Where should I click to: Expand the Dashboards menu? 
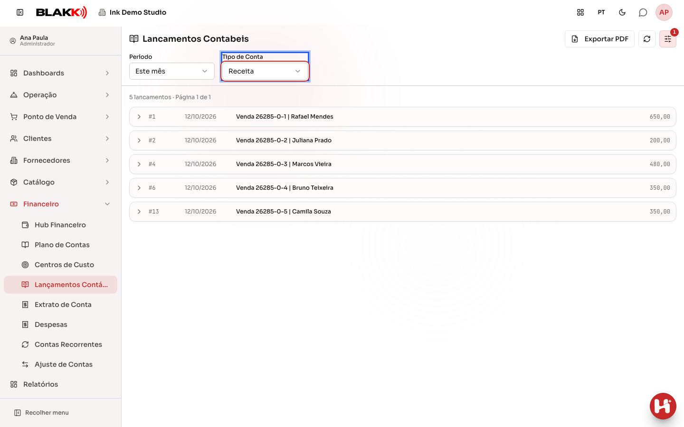coord(60,73)
